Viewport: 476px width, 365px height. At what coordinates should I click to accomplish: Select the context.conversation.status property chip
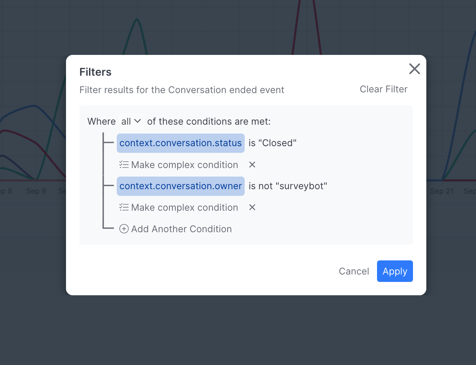[181, 143]
